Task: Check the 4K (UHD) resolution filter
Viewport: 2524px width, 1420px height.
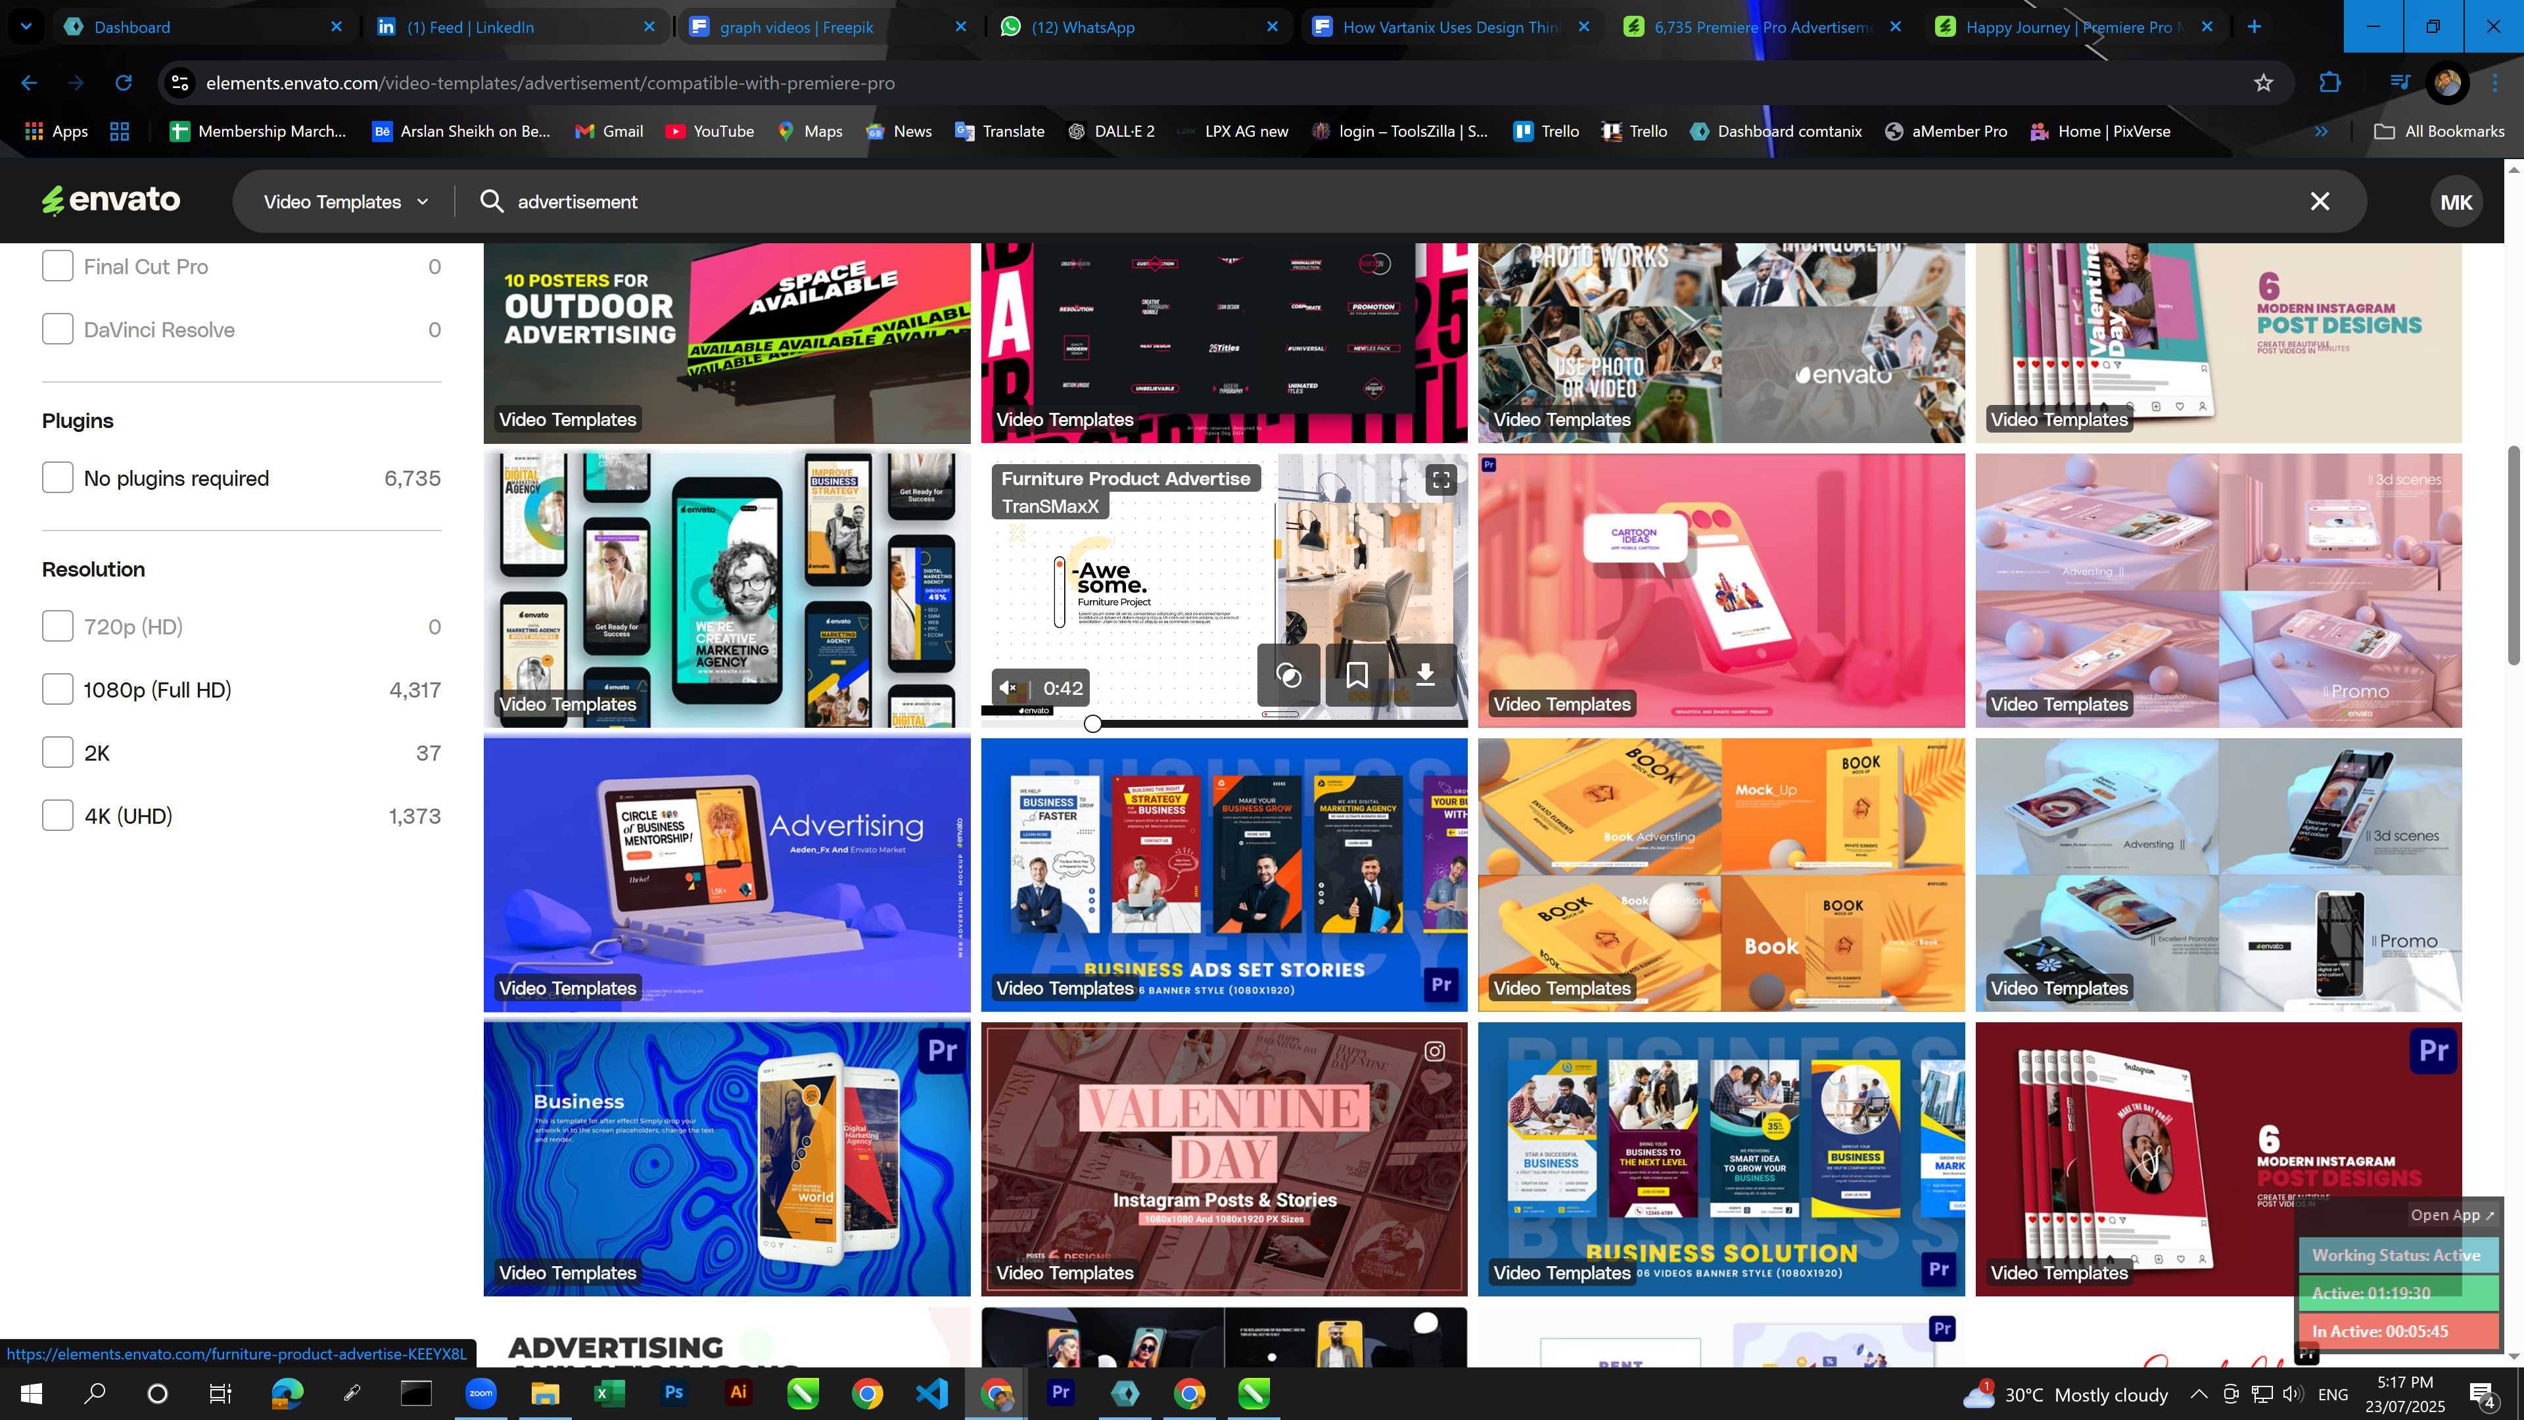Action: [58, 815]
